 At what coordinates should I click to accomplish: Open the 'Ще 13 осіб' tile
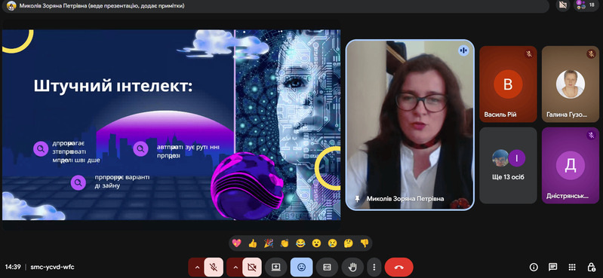508,166
